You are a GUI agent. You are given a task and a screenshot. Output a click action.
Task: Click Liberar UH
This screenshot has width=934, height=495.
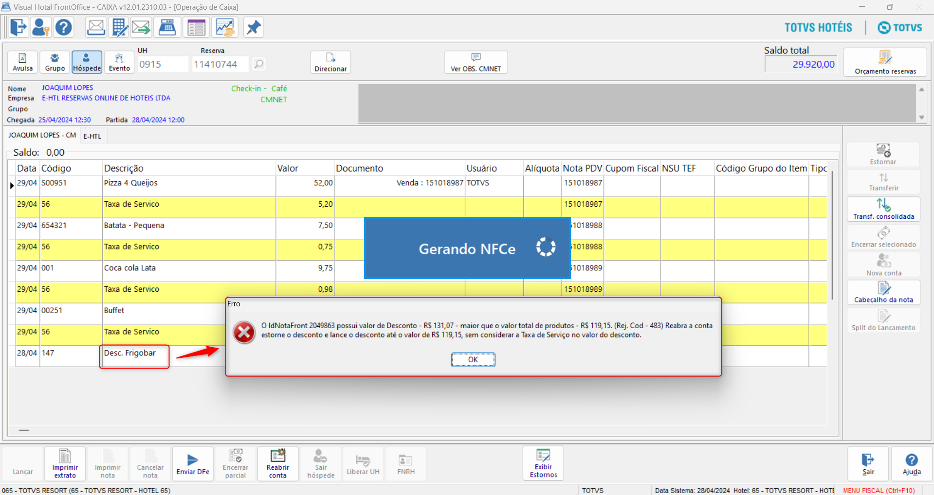pos(363,464)
